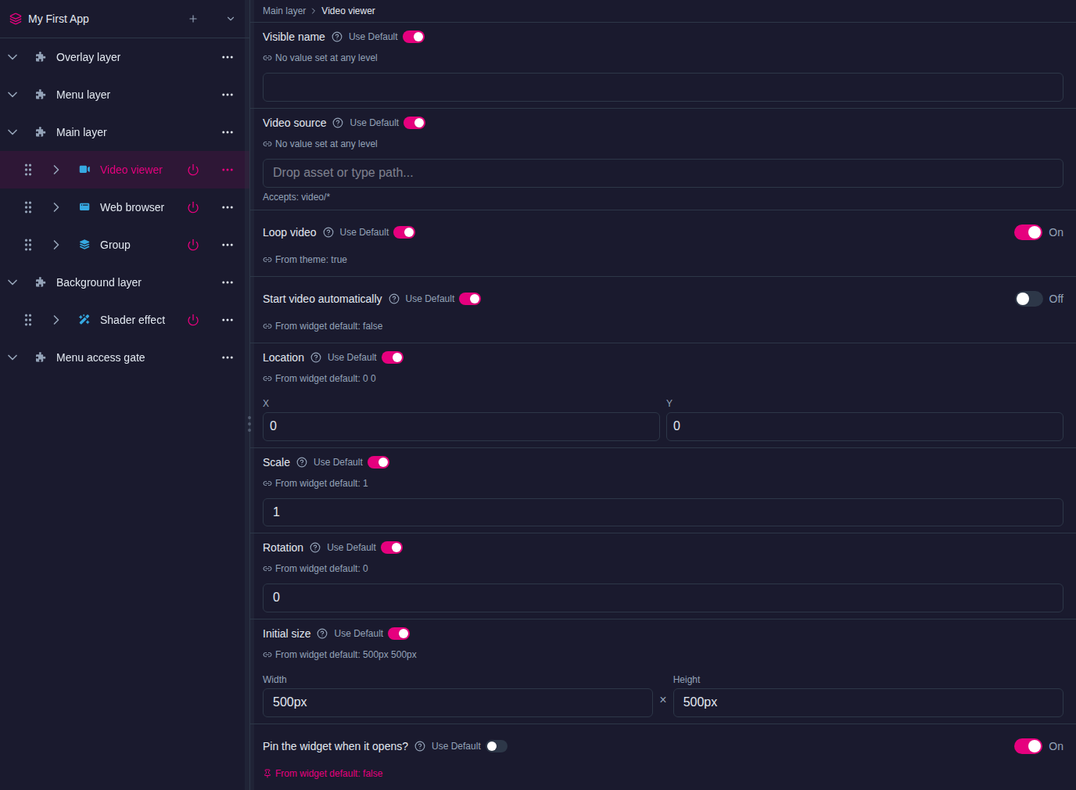1076x790 pixels.
Task: Show help for Visible name
Action: tap(337, 37)
